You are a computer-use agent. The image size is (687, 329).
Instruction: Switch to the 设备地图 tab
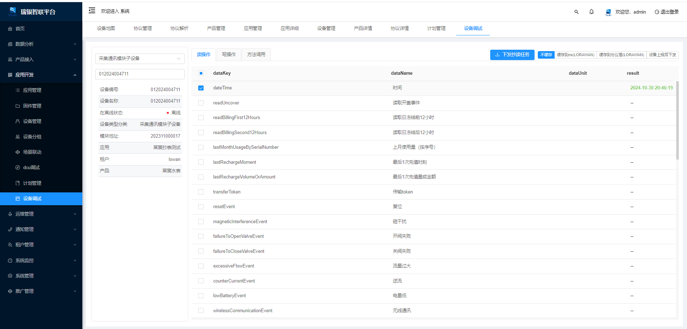(106, 28)
